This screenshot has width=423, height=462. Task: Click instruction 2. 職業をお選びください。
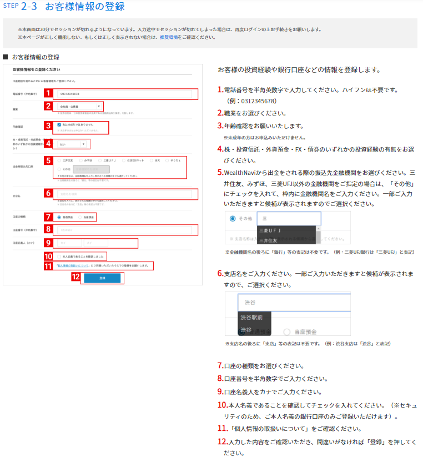pos(252,113)
